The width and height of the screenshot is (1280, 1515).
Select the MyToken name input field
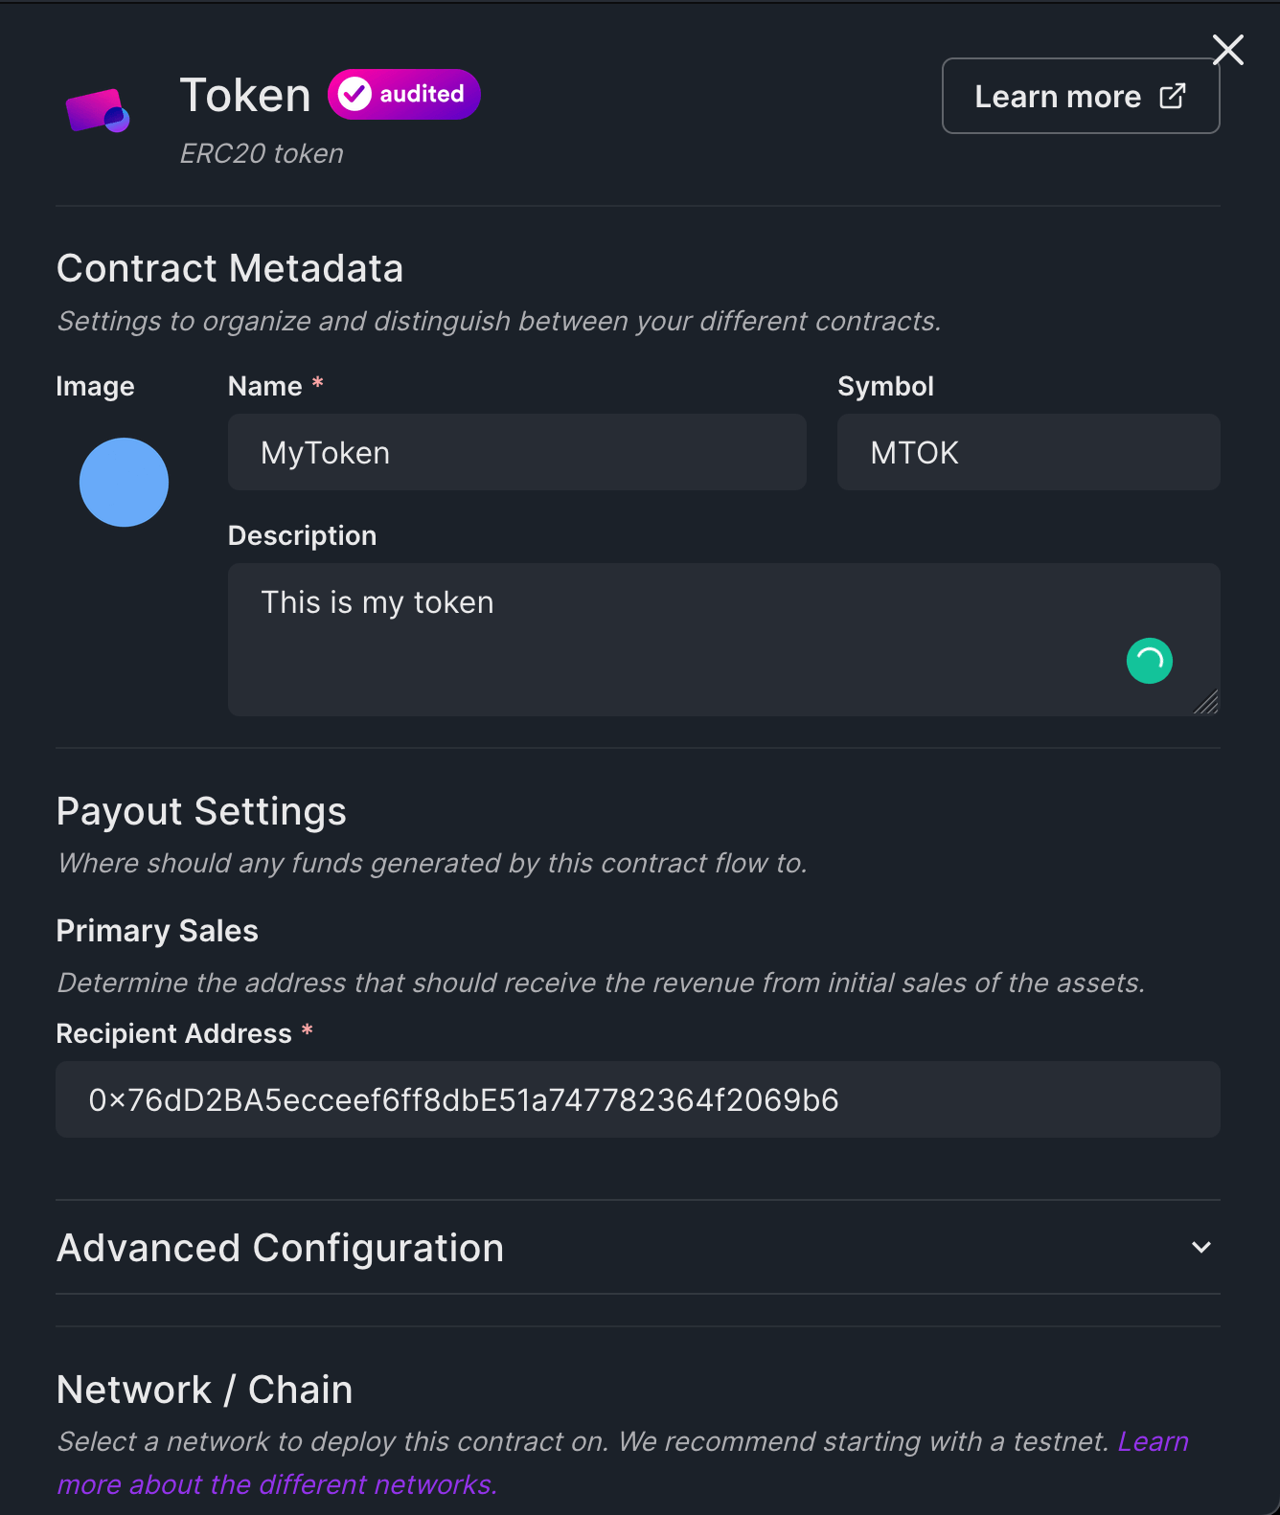516,452
